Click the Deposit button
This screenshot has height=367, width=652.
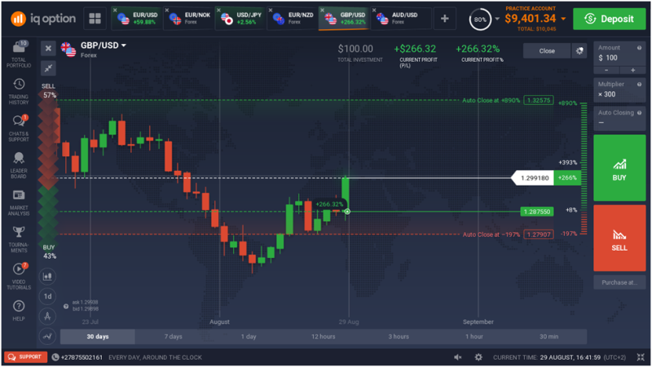coord(610,19)
